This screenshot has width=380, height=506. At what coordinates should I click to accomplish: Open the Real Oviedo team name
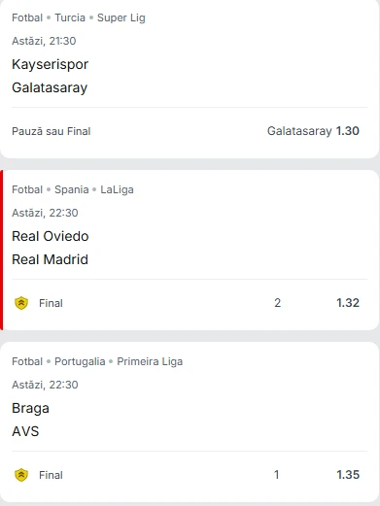point(51,236)
